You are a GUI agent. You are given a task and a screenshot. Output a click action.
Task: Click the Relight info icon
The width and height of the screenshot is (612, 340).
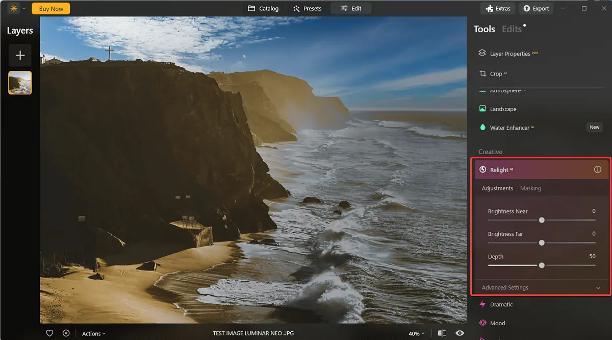pyautogui.click(x=598, y=169)
